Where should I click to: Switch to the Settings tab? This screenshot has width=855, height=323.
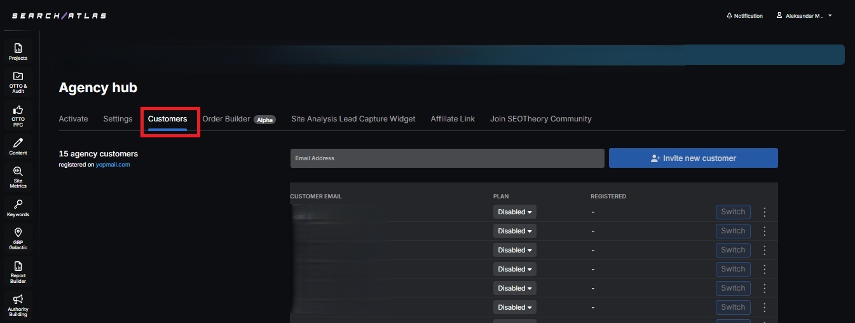[x=118, y=119]
